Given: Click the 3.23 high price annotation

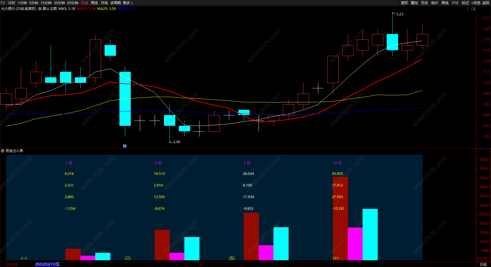Looking at the screenshot, I should click(400, 14).
